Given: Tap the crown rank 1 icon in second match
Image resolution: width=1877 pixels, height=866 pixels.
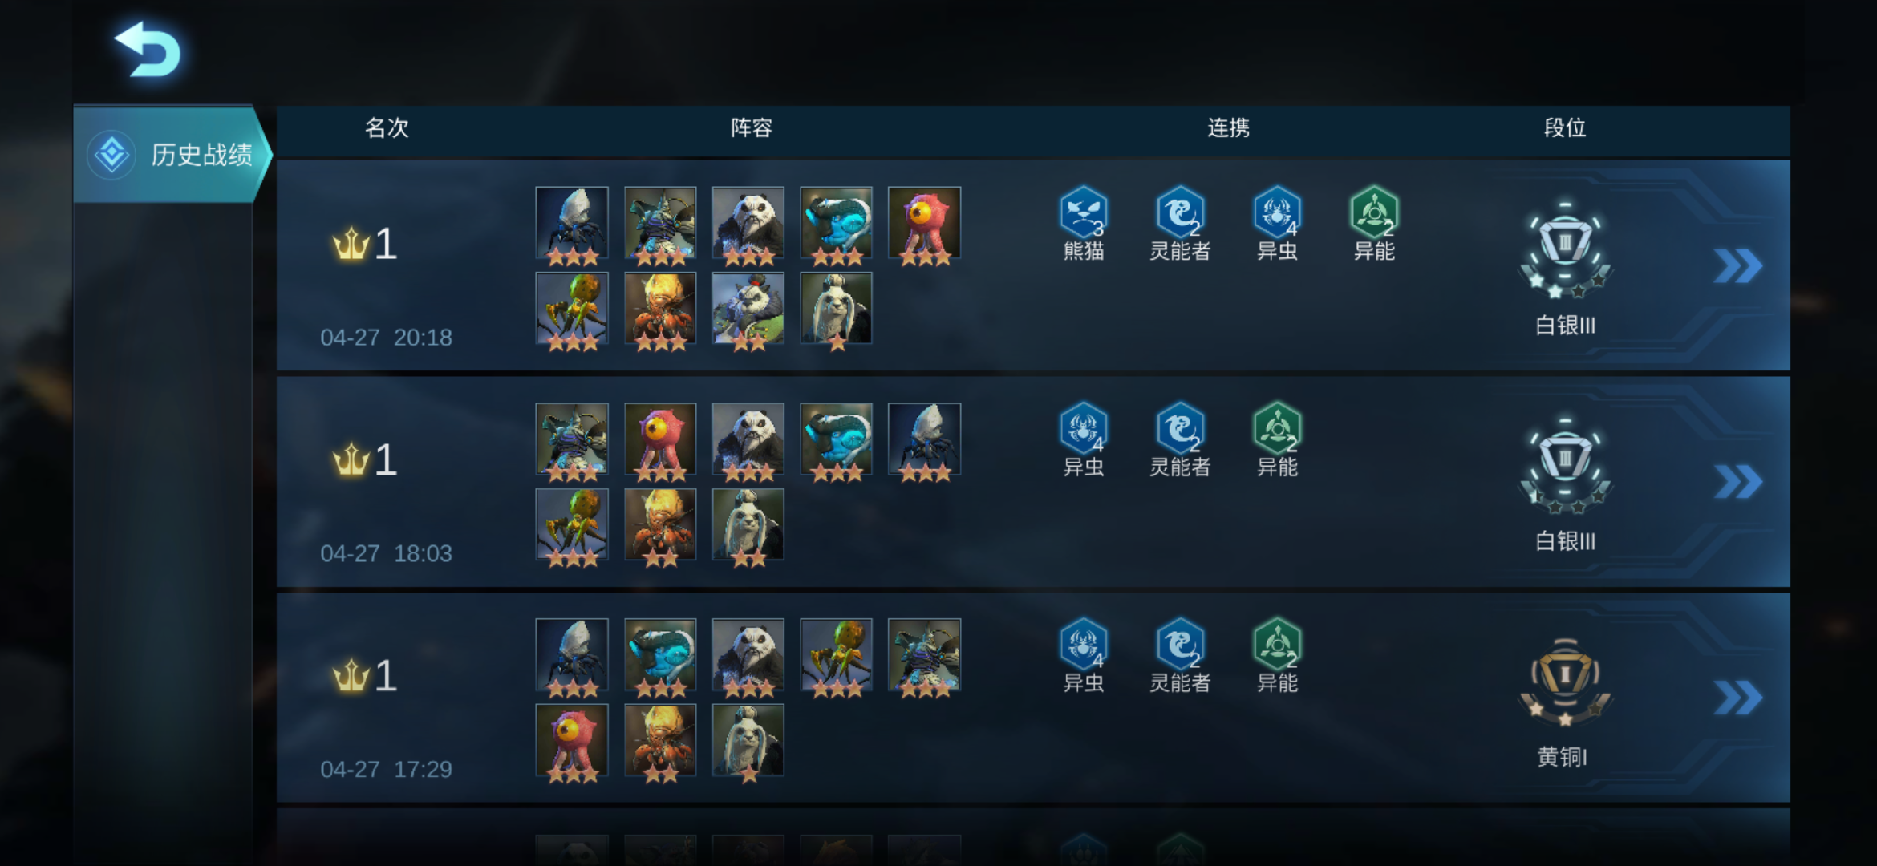Looking at the screenshot, I should click(351, 460).
